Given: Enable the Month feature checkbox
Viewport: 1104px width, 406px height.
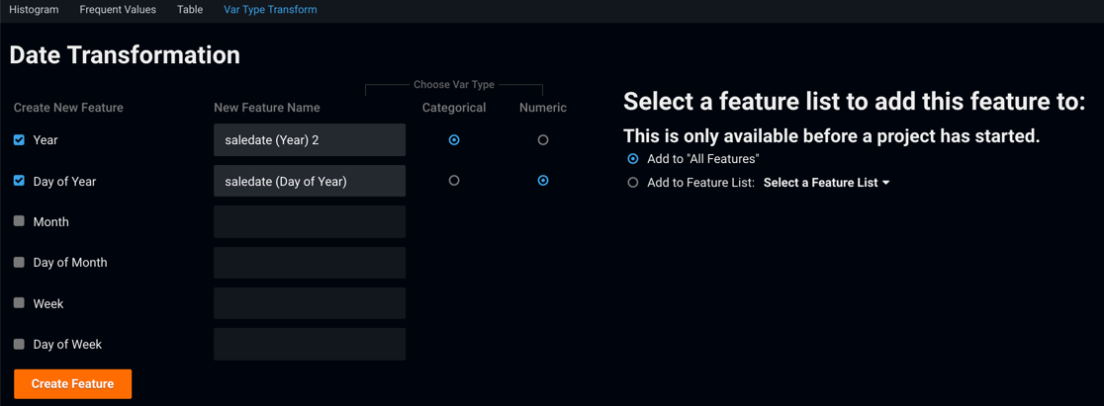Looking at the screenshot, I should [19, 221].
